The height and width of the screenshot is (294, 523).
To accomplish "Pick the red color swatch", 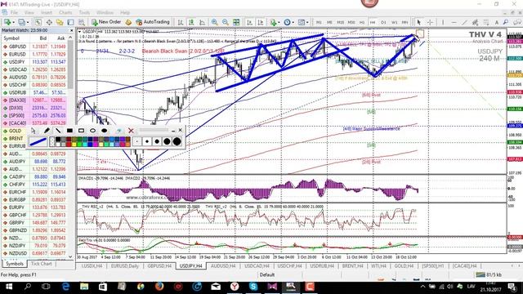I will (69, 145).
